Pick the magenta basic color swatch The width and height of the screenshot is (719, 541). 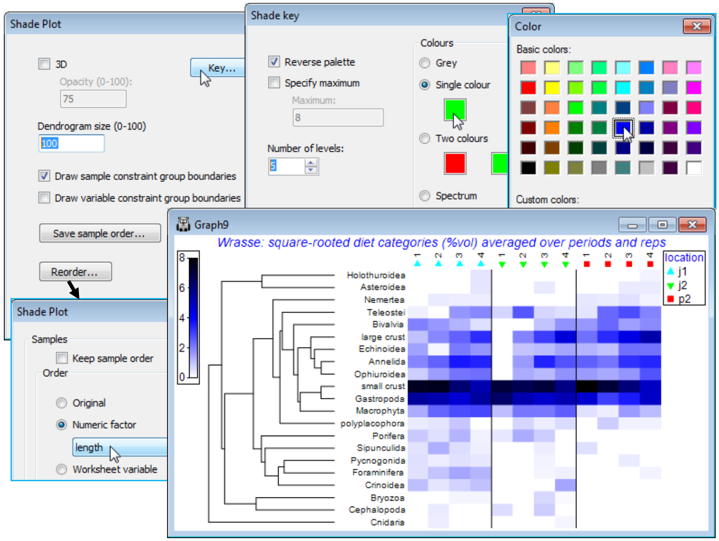pyautogui.click(x=694, y=88)
